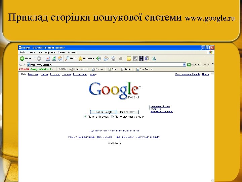Click the page icon in address bar
242x182 pixels.
coord(29,65)
